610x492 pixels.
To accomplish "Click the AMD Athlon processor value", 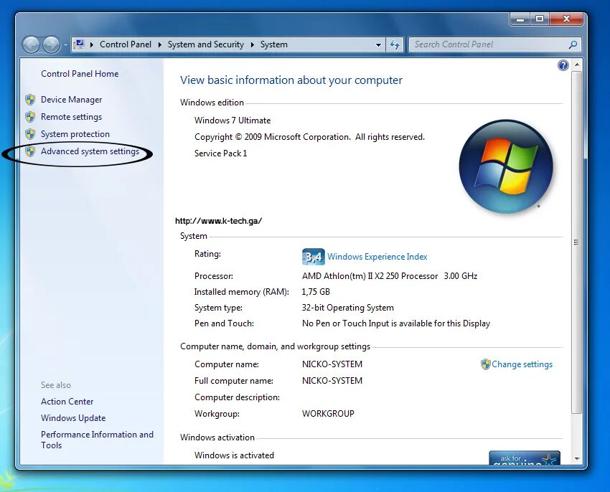I will point(390,276).
